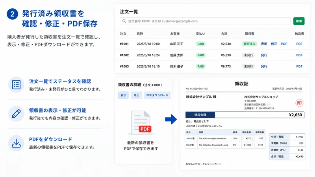The height and width of the screenshot is (177, 315).
Task: Click the 支払い column header
Action: 200,33
